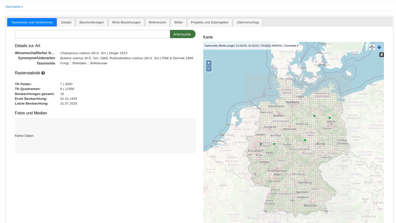The height and width of the screenshot is (223, 396).
Task: Open the Wirts-Beziehungen tab
Action: [x=126, y=22]
